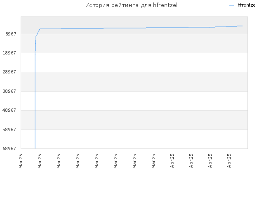This screenshot has width=264, height=198.
Task: Click the line's starting point at 68967
Action: tap(35, 148)
